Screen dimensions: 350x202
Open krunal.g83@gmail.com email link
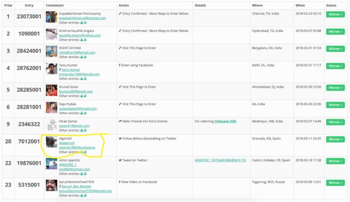coord(76,92)
